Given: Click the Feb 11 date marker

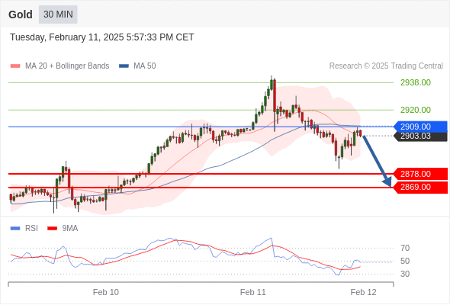Looking at the screenshot, I should pyautogui.click(x=252, y=292).
